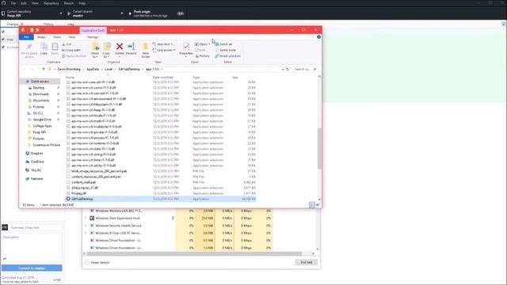Screen dimensions: 507x285
Task: Click the Paste icon in Explorer ribbon
Action: 55,47
